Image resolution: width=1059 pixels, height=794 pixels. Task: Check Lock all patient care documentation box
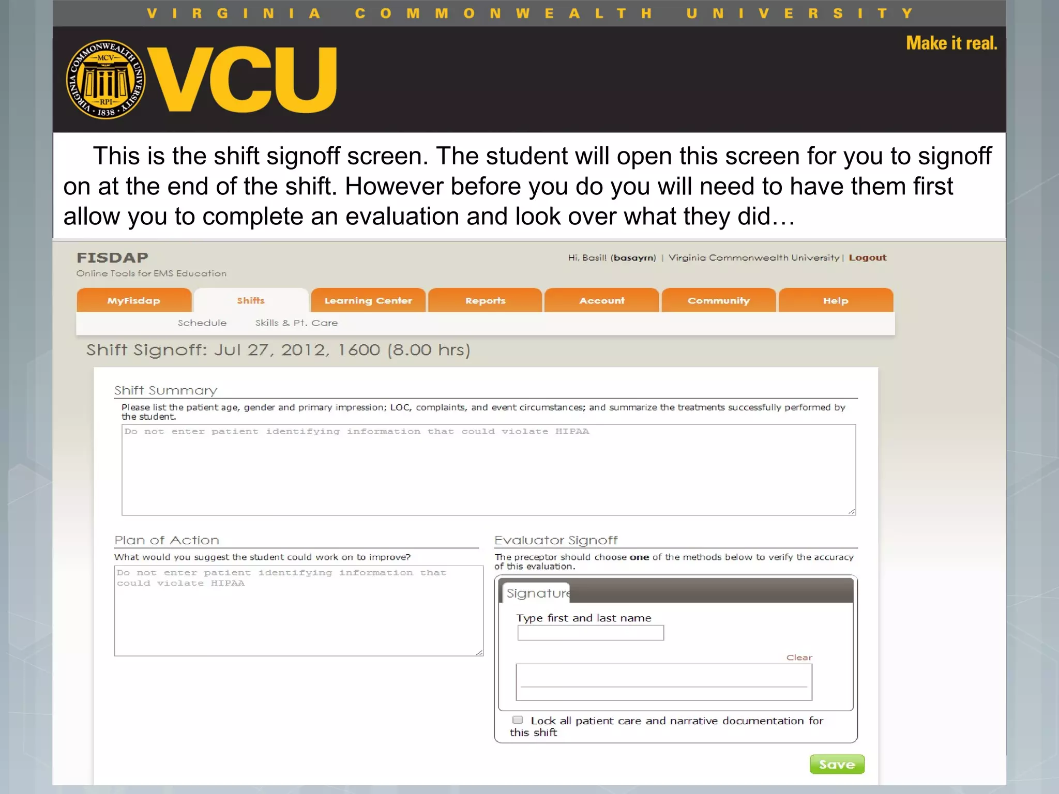518,720
